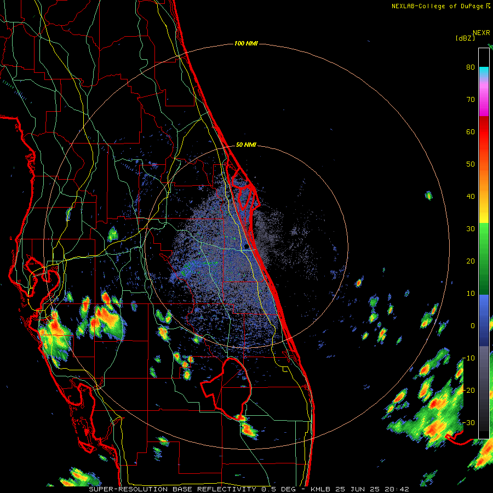This screenshot has width=493, height=493.
Task: Click the 70 value on the dBZ scale
Action: coord(471,100)
